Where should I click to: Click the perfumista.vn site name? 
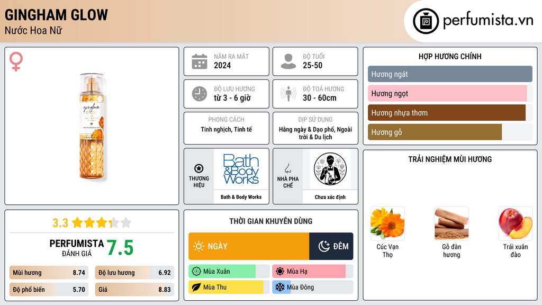pyautogui.click(x=488, y=20)
